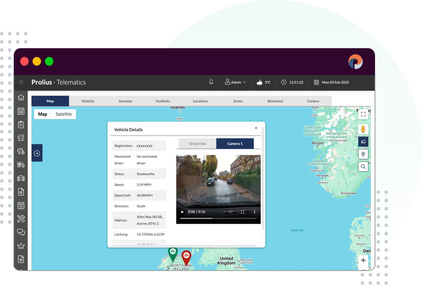The image size is (422, 295).
Task: Switch map view to Satellite
Action: (63, 114)
